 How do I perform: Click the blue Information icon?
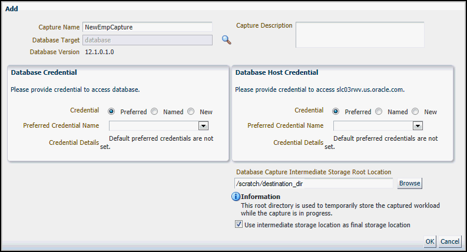pyautogui.click(x=236, y=197)
